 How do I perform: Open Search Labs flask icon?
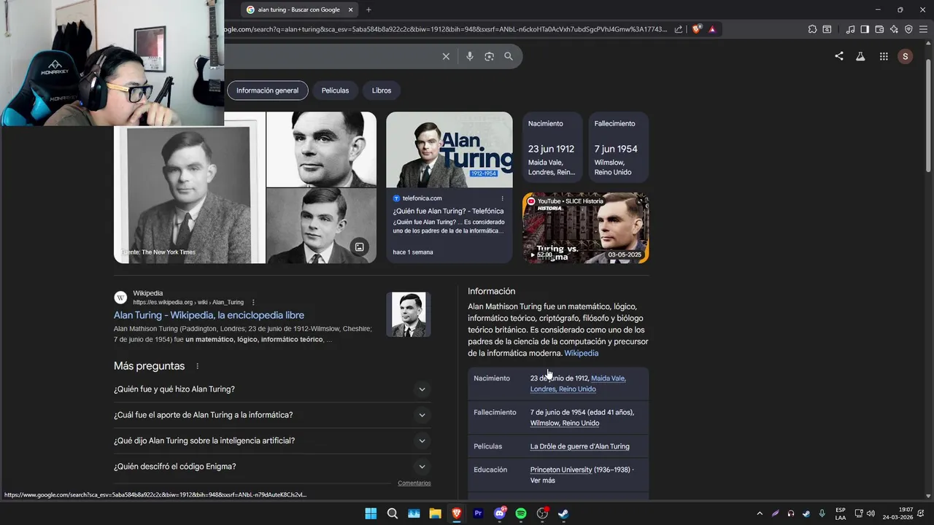(x=860, y=56)
